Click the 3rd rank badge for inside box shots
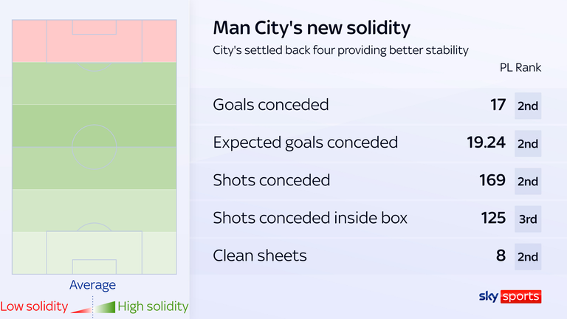 point(528,219)
